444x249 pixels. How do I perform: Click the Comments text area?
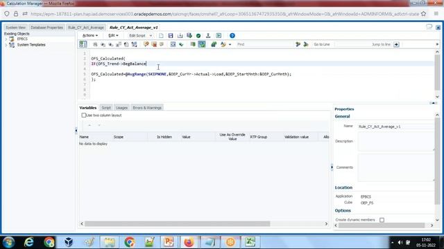pos(396,167)
